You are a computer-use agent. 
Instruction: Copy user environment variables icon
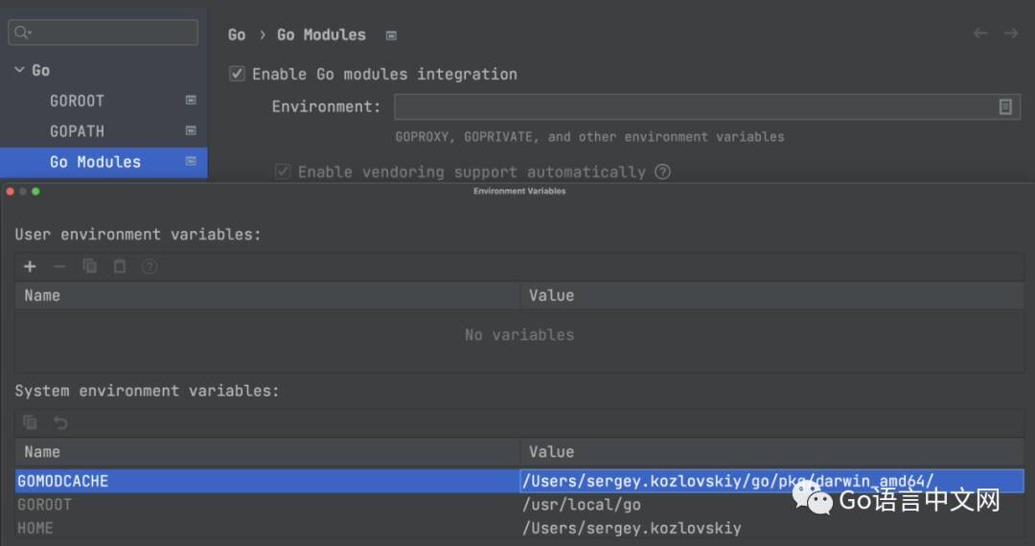pyautogui.click(x=89, y=266)
